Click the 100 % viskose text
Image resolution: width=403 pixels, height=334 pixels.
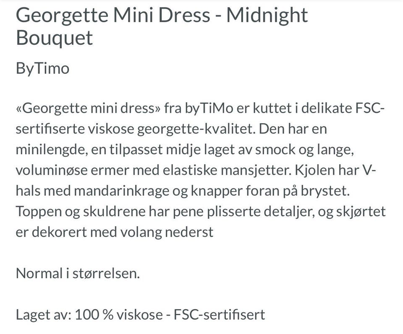[x=119, y=315]
